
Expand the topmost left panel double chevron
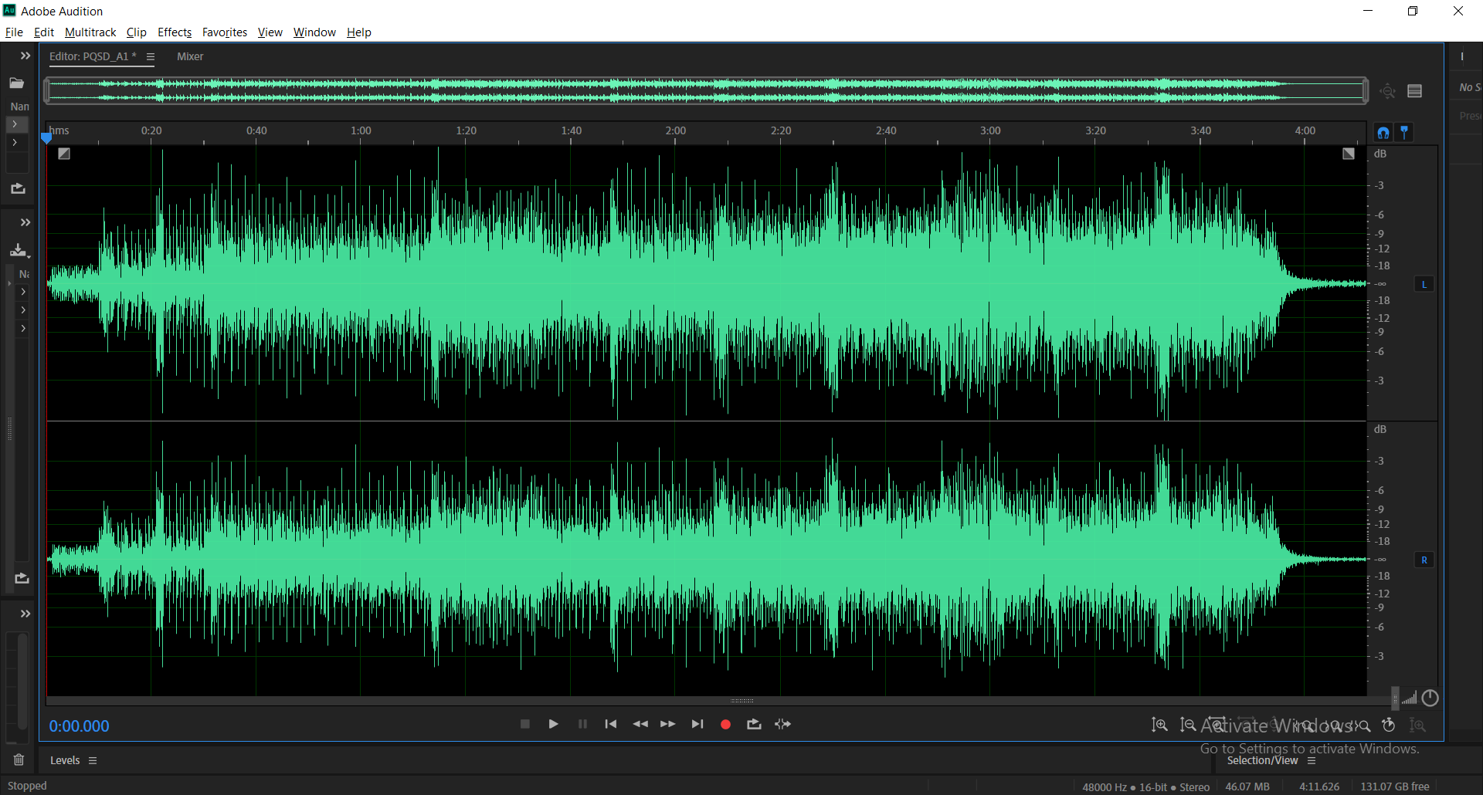pyautogui.click(x=25, y=56)
